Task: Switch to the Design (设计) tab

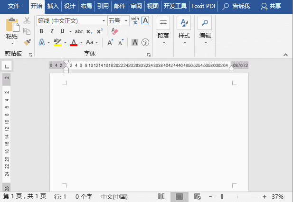Action: click(x=70, y=6)
